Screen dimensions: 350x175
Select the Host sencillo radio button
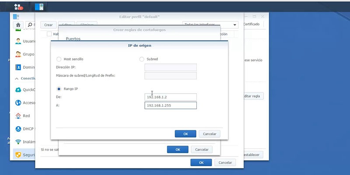(59, 59)
